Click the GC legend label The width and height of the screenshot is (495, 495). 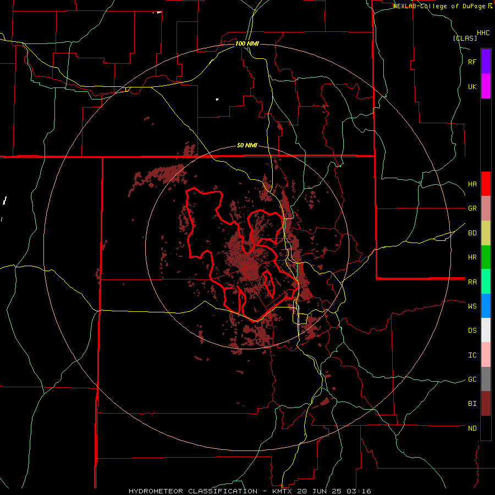point(472,380)
